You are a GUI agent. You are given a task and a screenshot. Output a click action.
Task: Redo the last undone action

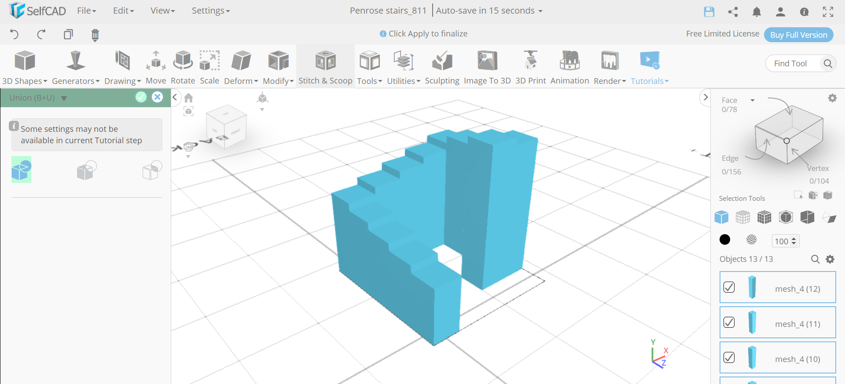tap(41, 34)
